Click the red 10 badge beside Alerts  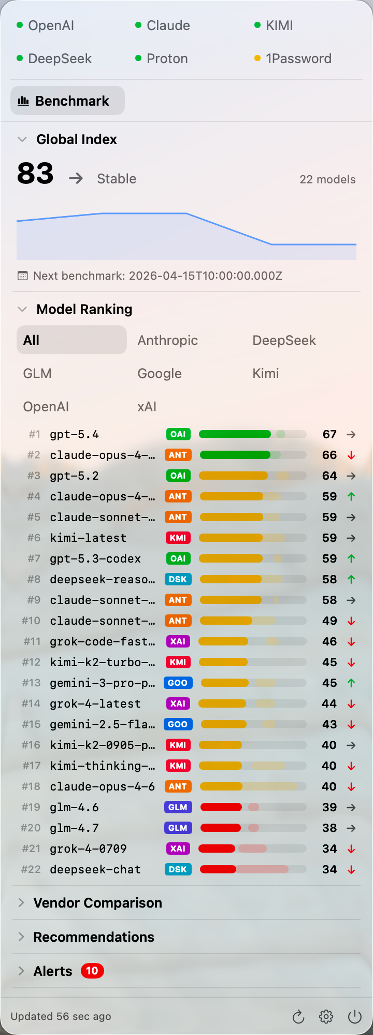92,971
